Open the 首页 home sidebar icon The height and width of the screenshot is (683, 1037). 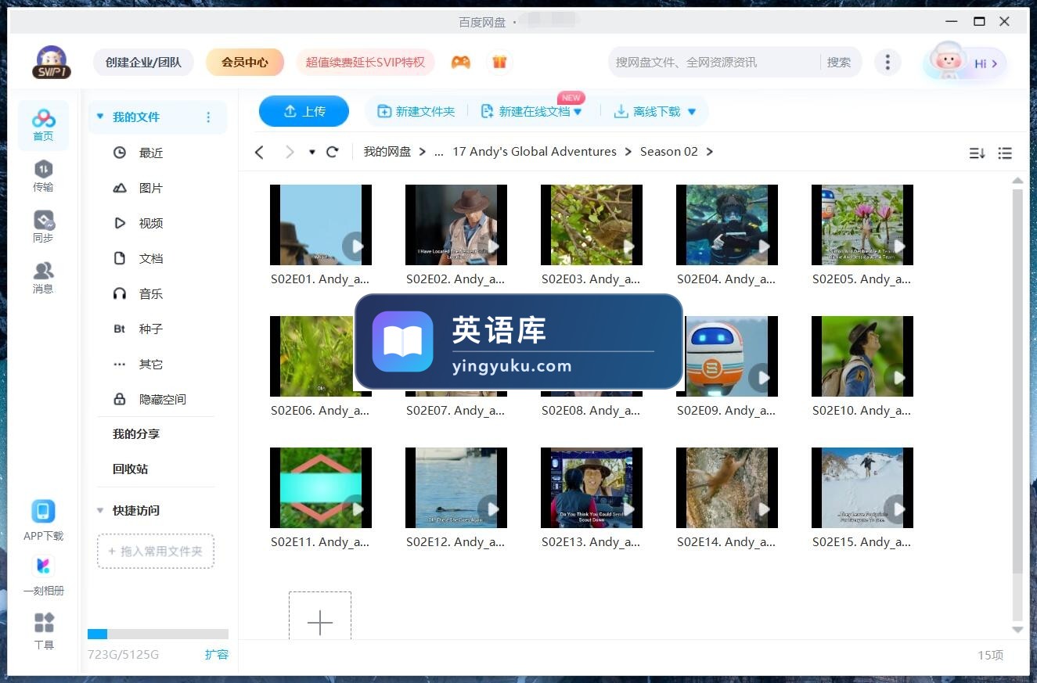tap(43, 125)
